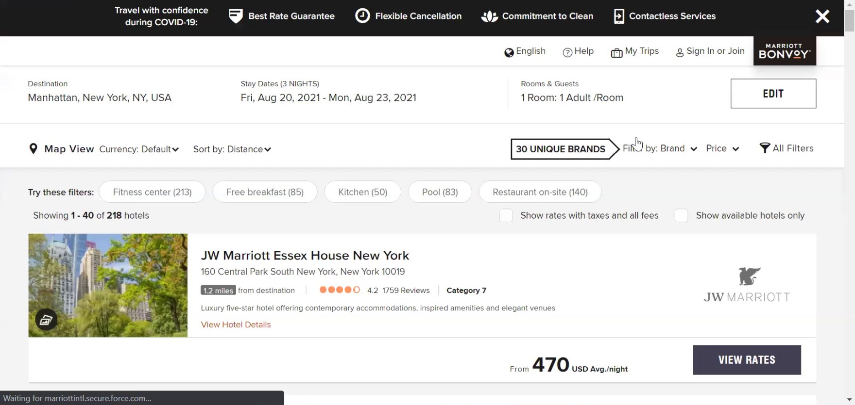855x405 pixels.
Task: Click the Marriott Bonvoy logo
Action: coord(784,51)
